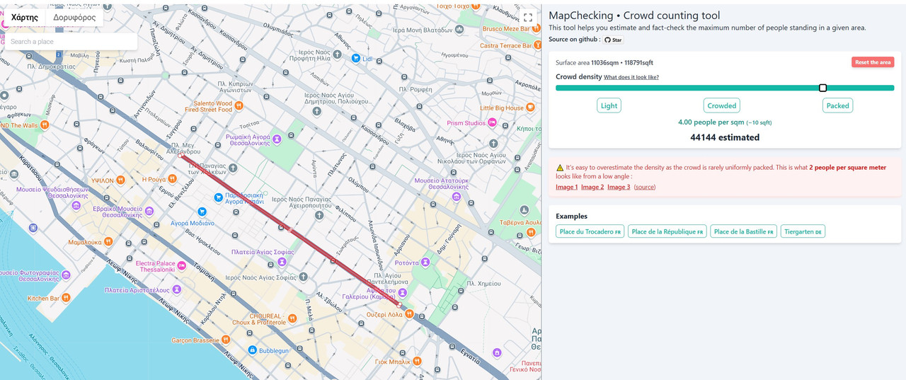Click Μαμαλούκα restaurant marker

tap(108, 242)
